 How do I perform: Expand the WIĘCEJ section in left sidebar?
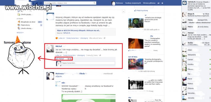(x=20, y=33)
